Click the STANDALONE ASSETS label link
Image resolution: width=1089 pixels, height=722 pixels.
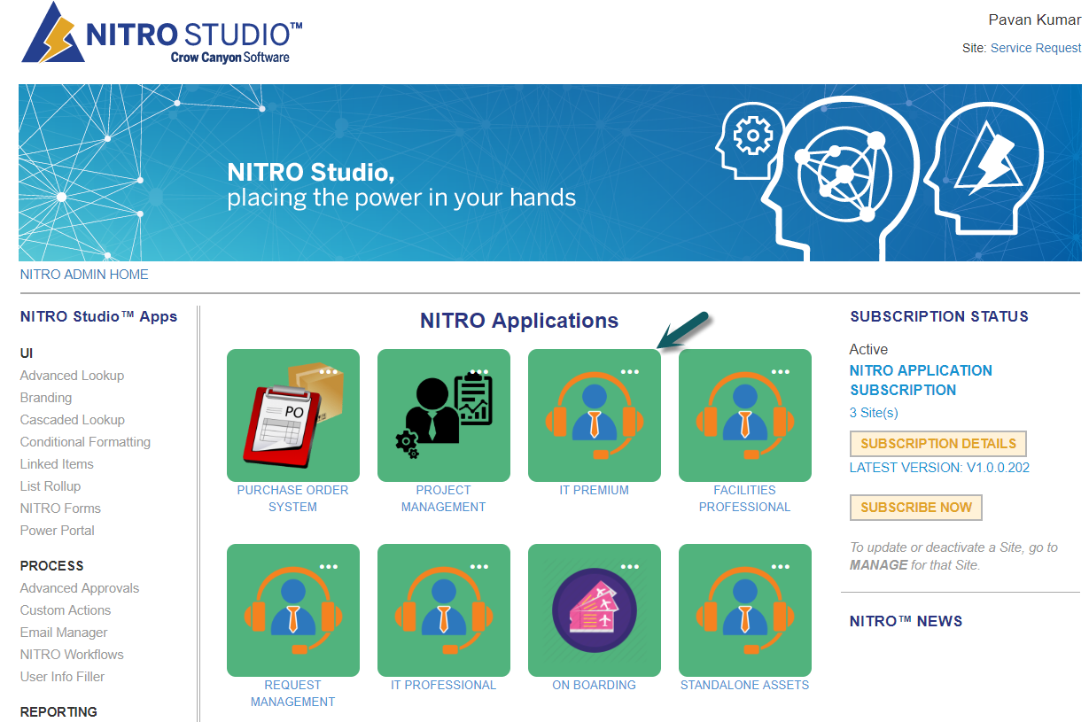pyautogui.click(x=745, y=685)
